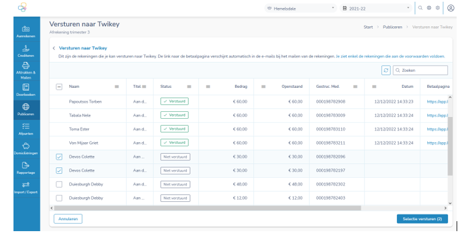Open the Import / Export sidebar section
Viewport: 466px width, 237px height.
26,188
